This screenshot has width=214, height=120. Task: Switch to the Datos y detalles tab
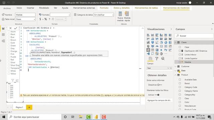(x=122, y=8)
